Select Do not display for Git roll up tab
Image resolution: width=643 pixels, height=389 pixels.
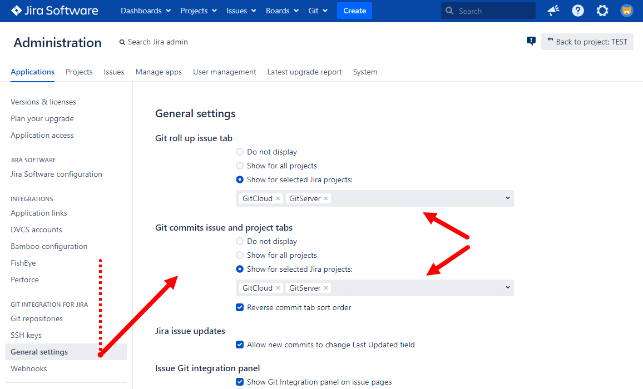240,152
